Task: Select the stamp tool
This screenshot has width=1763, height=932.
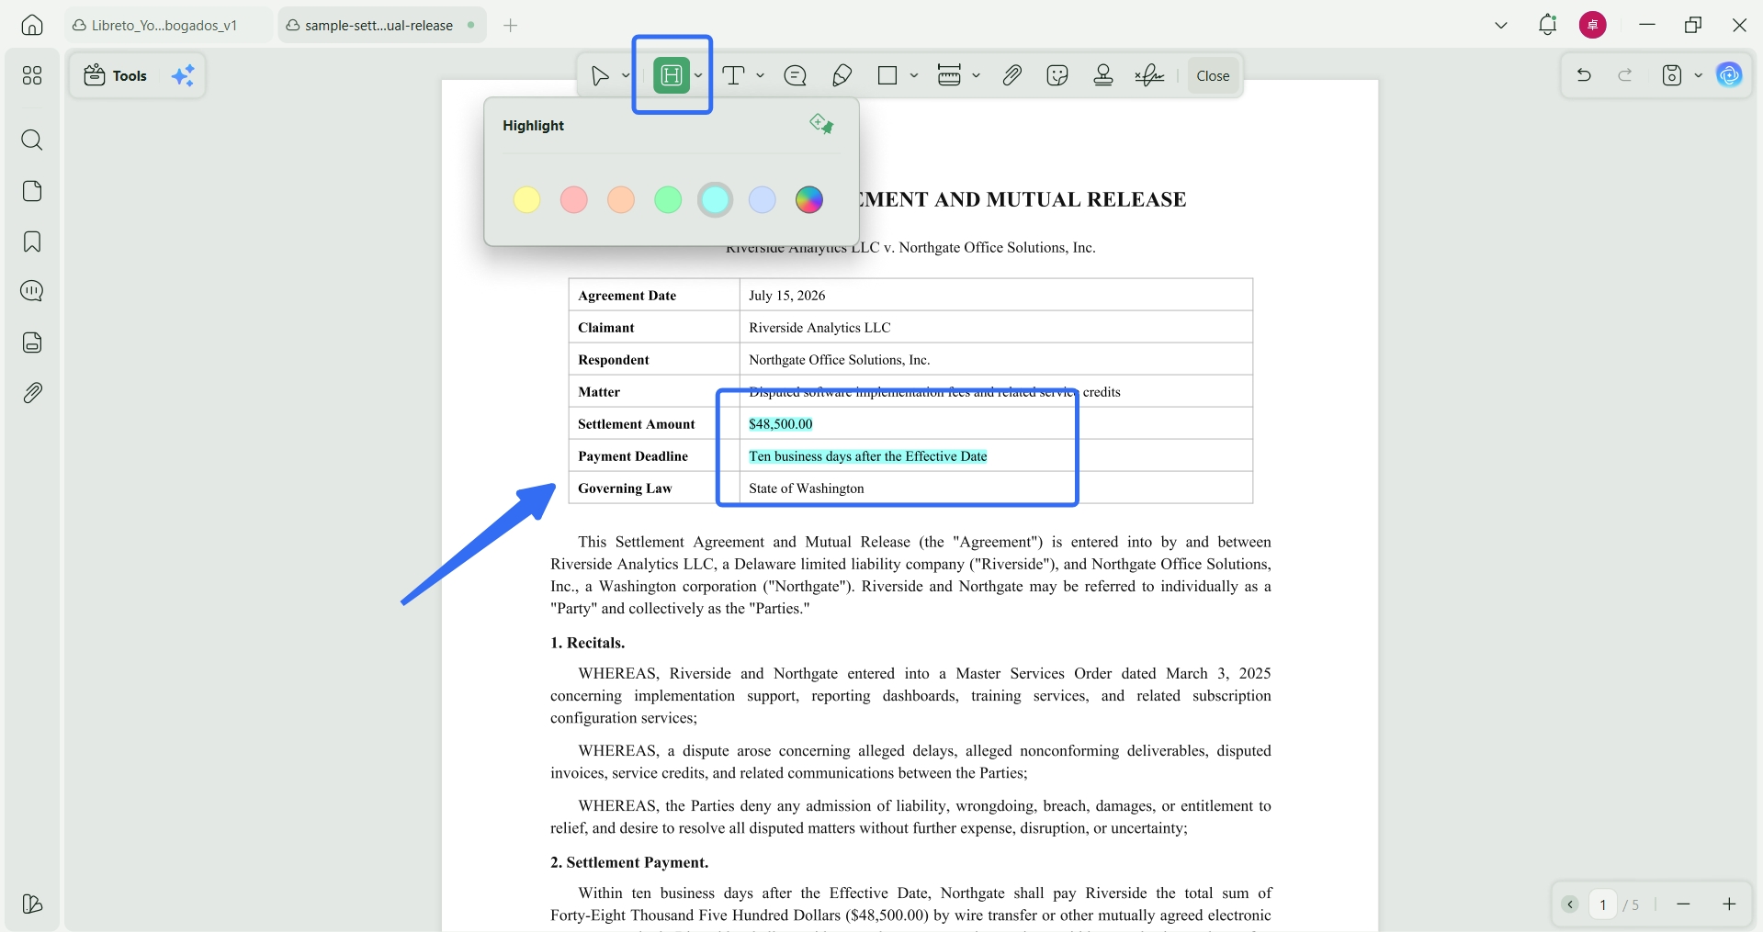Action: point(1103,75)
